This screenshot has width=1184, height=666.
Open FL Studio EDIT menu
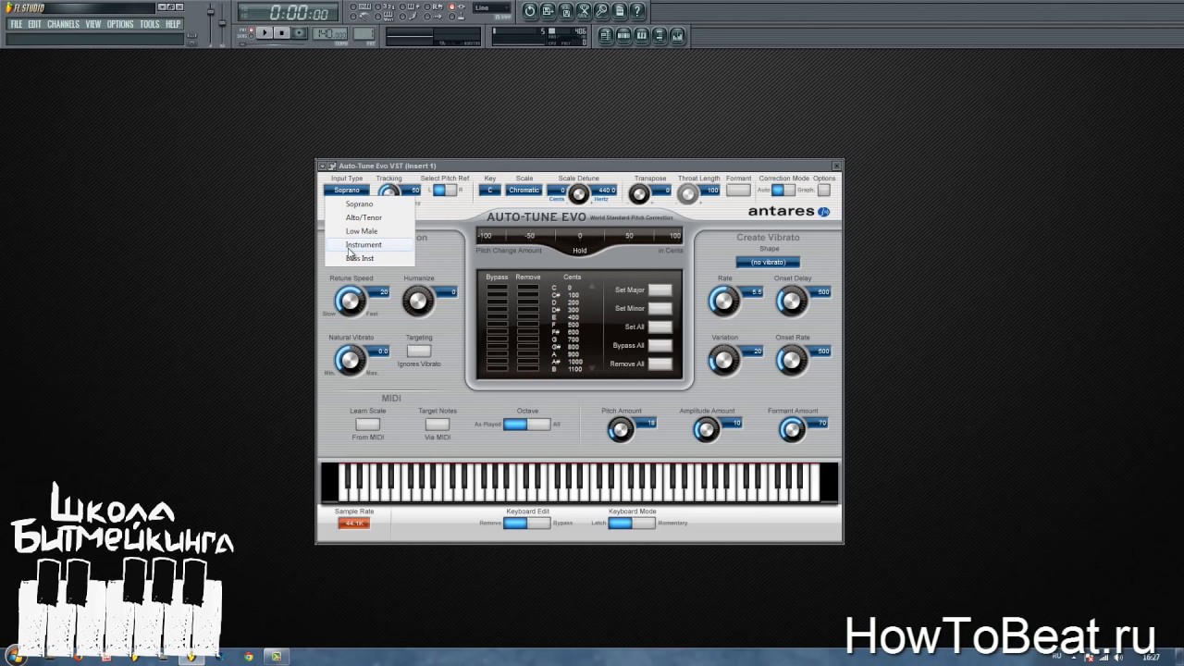tap(34, 24)
